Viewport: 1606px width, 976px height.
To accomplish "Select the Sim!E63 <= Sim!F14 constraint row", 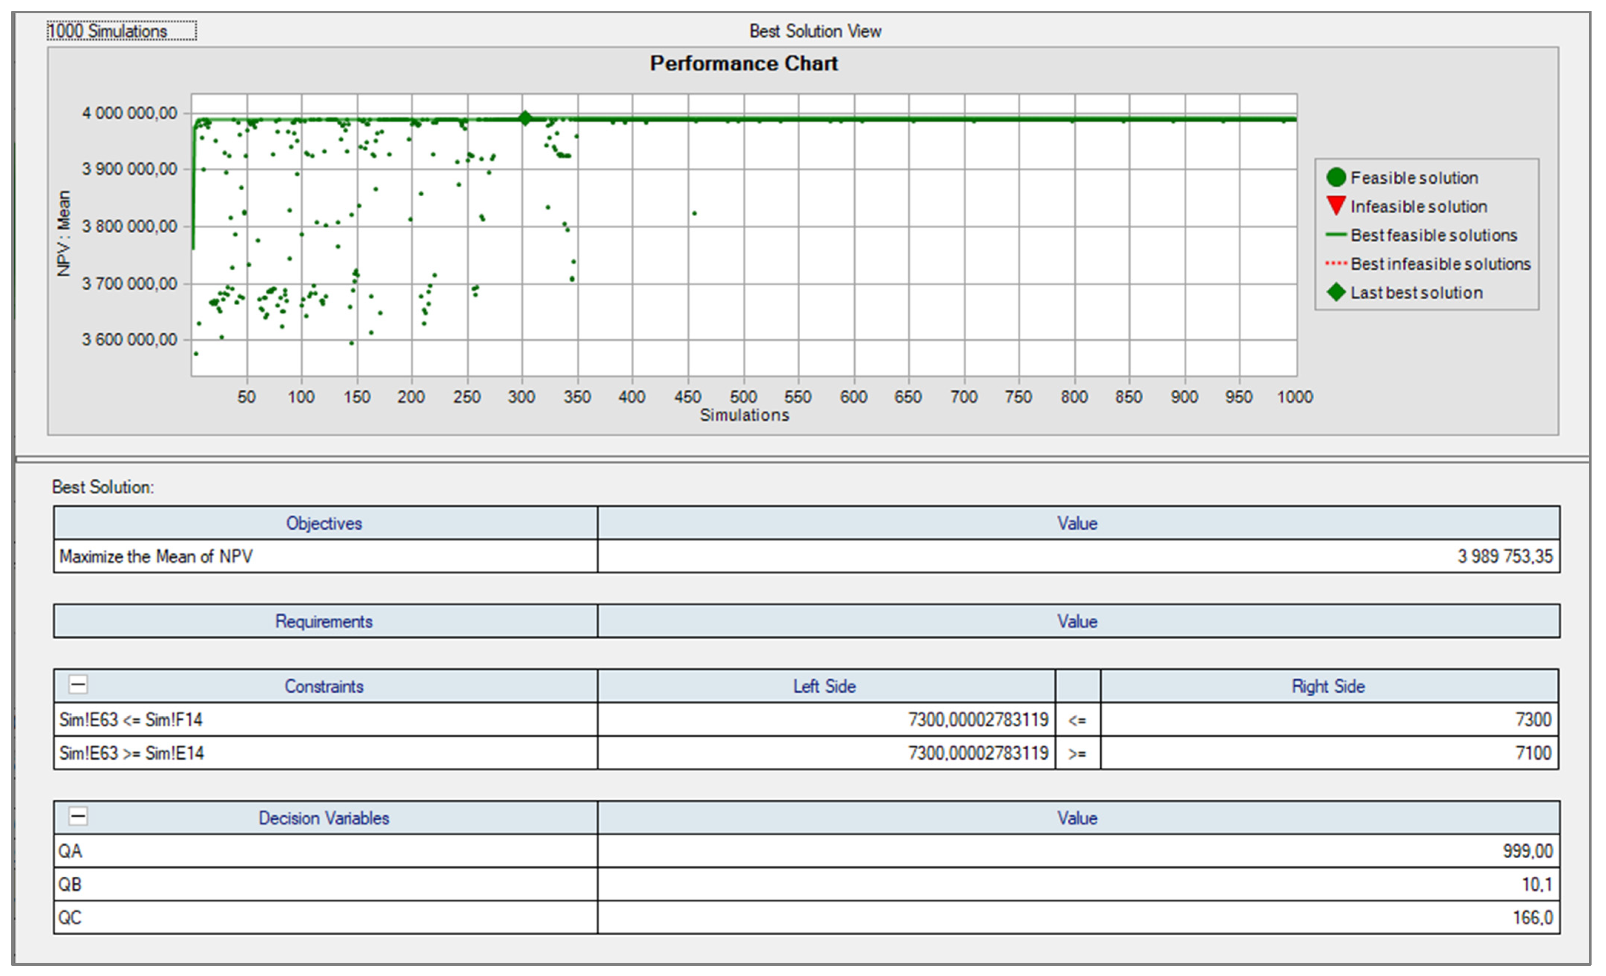I will [x=131, y=720].
